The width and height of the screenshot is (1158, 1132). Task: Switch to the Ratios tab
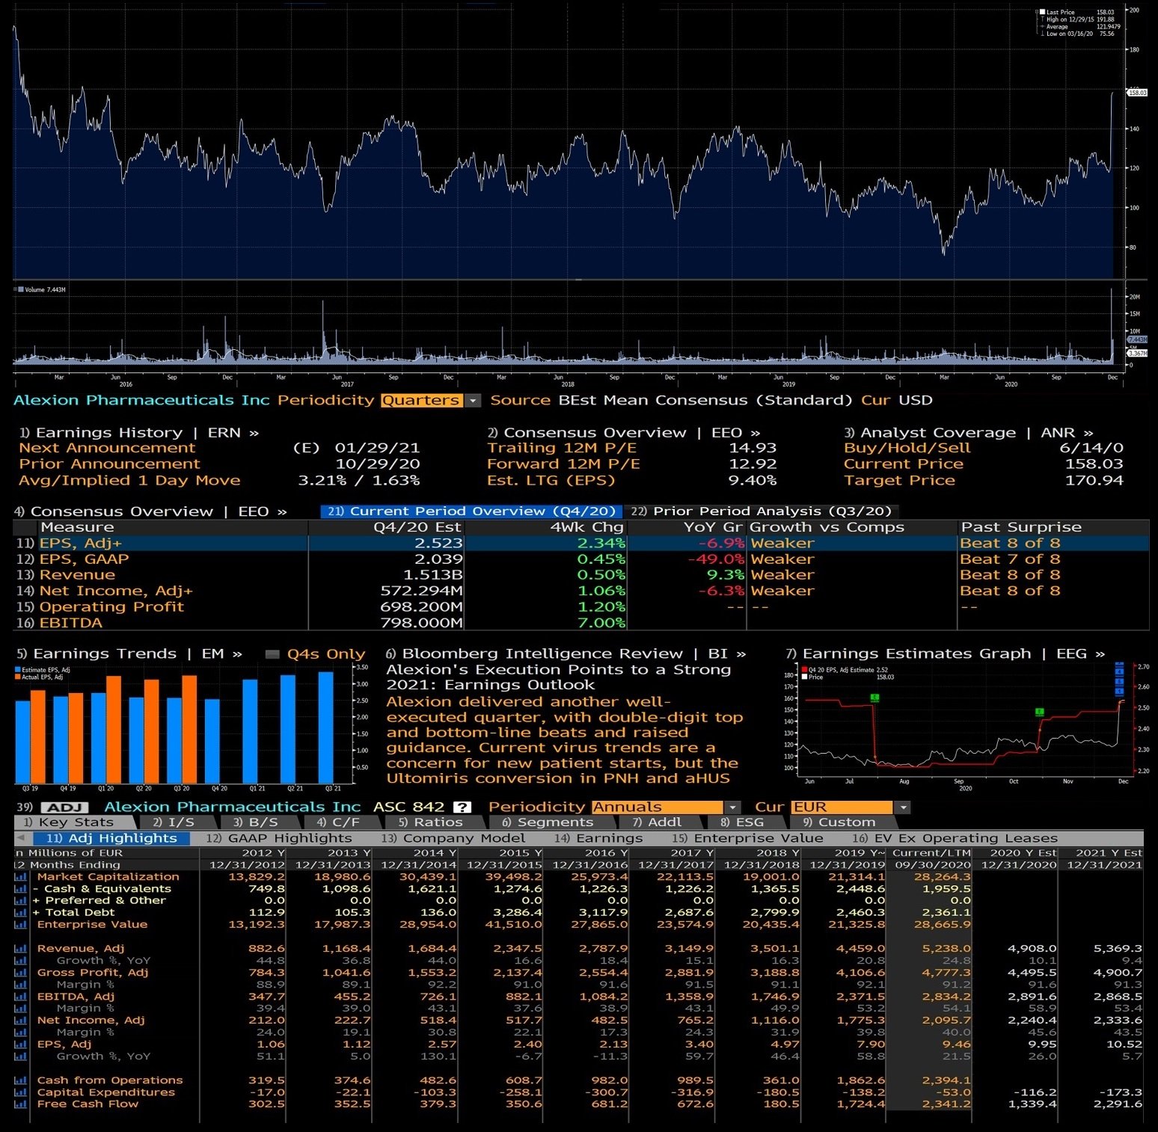430,822
